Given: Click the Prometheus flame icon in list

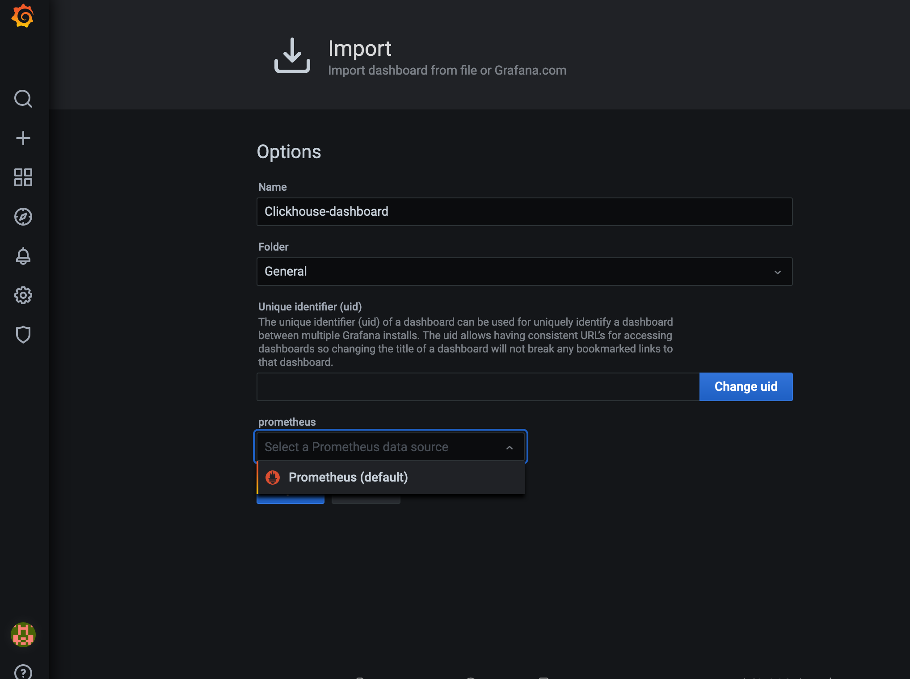Looking at the screenshot, I should tap(273, 477).
